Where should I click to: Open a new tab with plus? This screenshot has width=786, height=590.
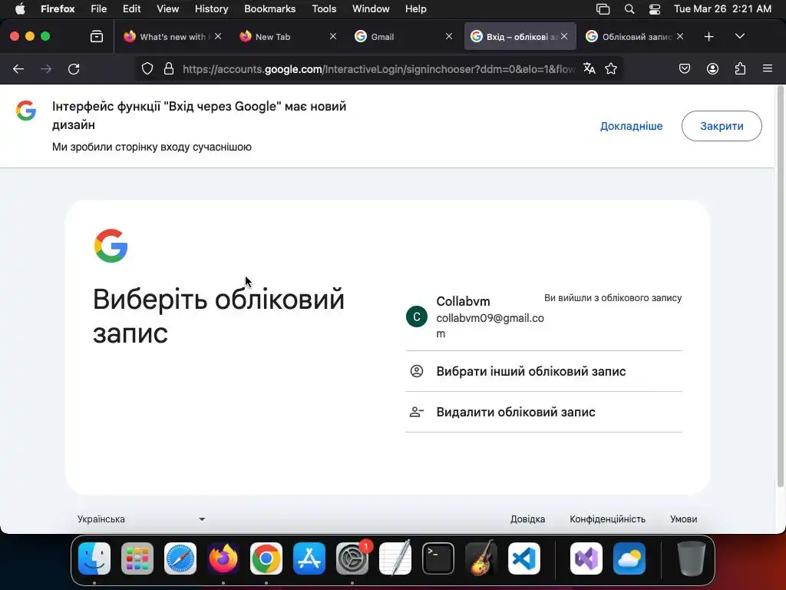click(708, 37)
